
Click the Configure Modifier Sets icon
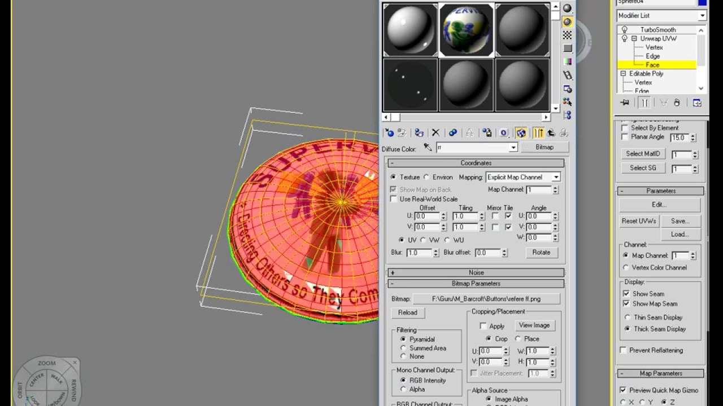[x=697, y=103]
